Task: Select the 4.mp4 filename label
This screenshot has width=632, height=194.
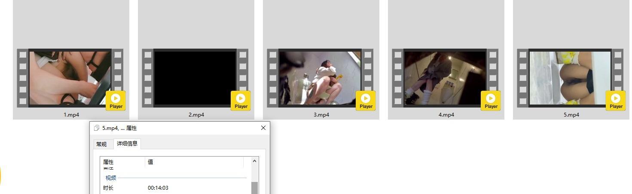Action: coord(446,115)
